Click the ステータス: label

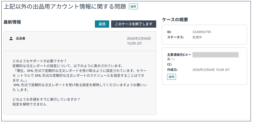coord(175,37)
